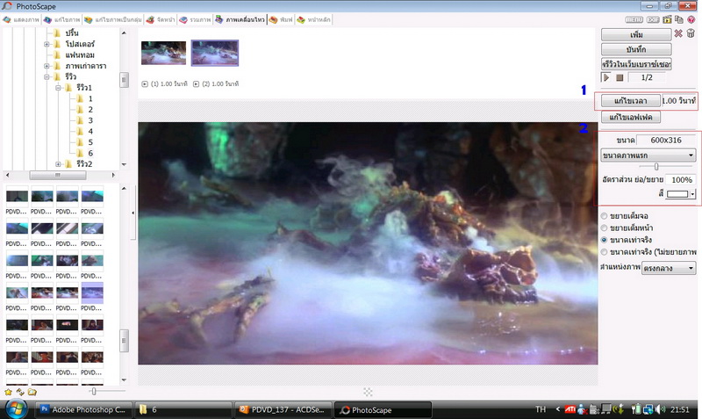The width and height of the screenshot is (702, 419).
Task: Click the volume speaker tray icon
Action: tap(660, 409)
